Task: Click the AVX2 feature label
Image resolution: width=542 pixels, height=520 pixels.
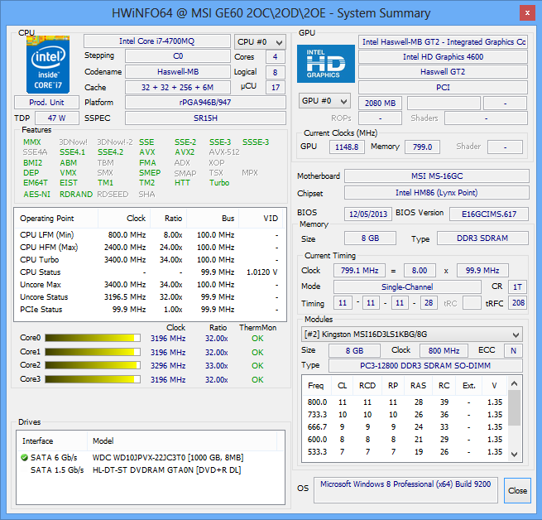Action: [185, 152]
